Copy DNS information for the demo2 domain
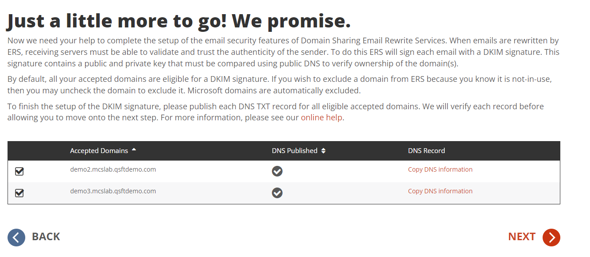This screenshot has width=590, height=257. 440,169
